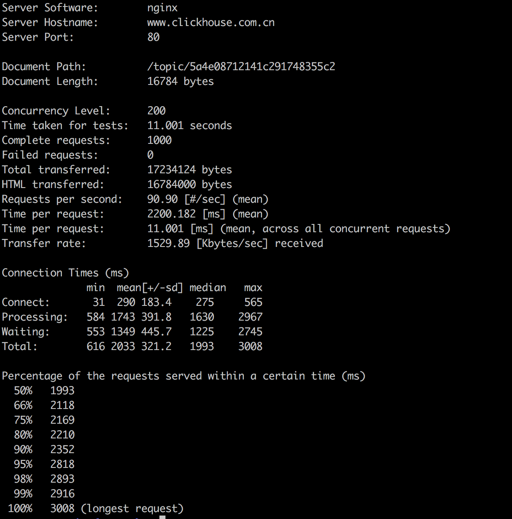Screen dimensions: 512x519
Task: Click the failed requests value 0
Action: [x=150, y=155]
